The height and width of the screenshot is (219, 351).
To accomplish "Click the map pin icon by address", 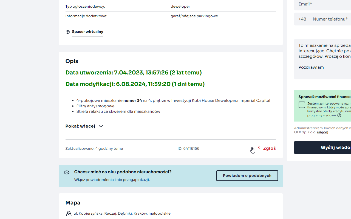I will click(69, 214).
